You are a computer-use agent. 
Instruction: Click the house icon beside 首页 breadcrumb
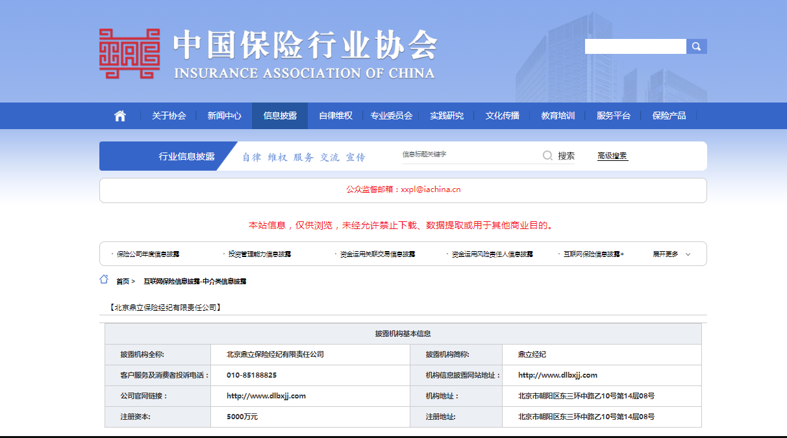(104, 280)
